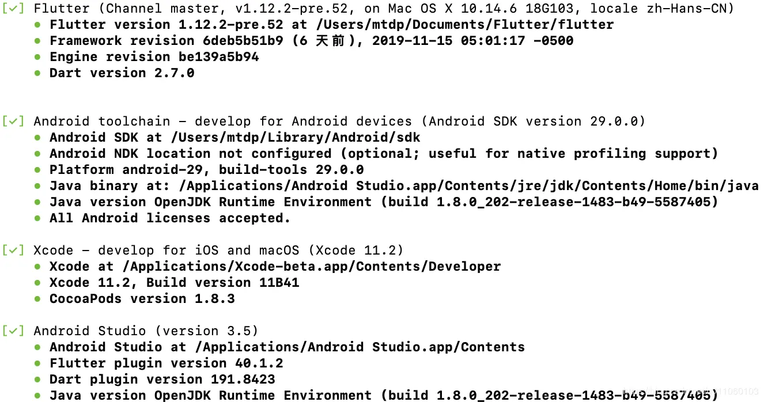
Task: Click the checkmark beside Android Studio heading
Action: (13, 331)
